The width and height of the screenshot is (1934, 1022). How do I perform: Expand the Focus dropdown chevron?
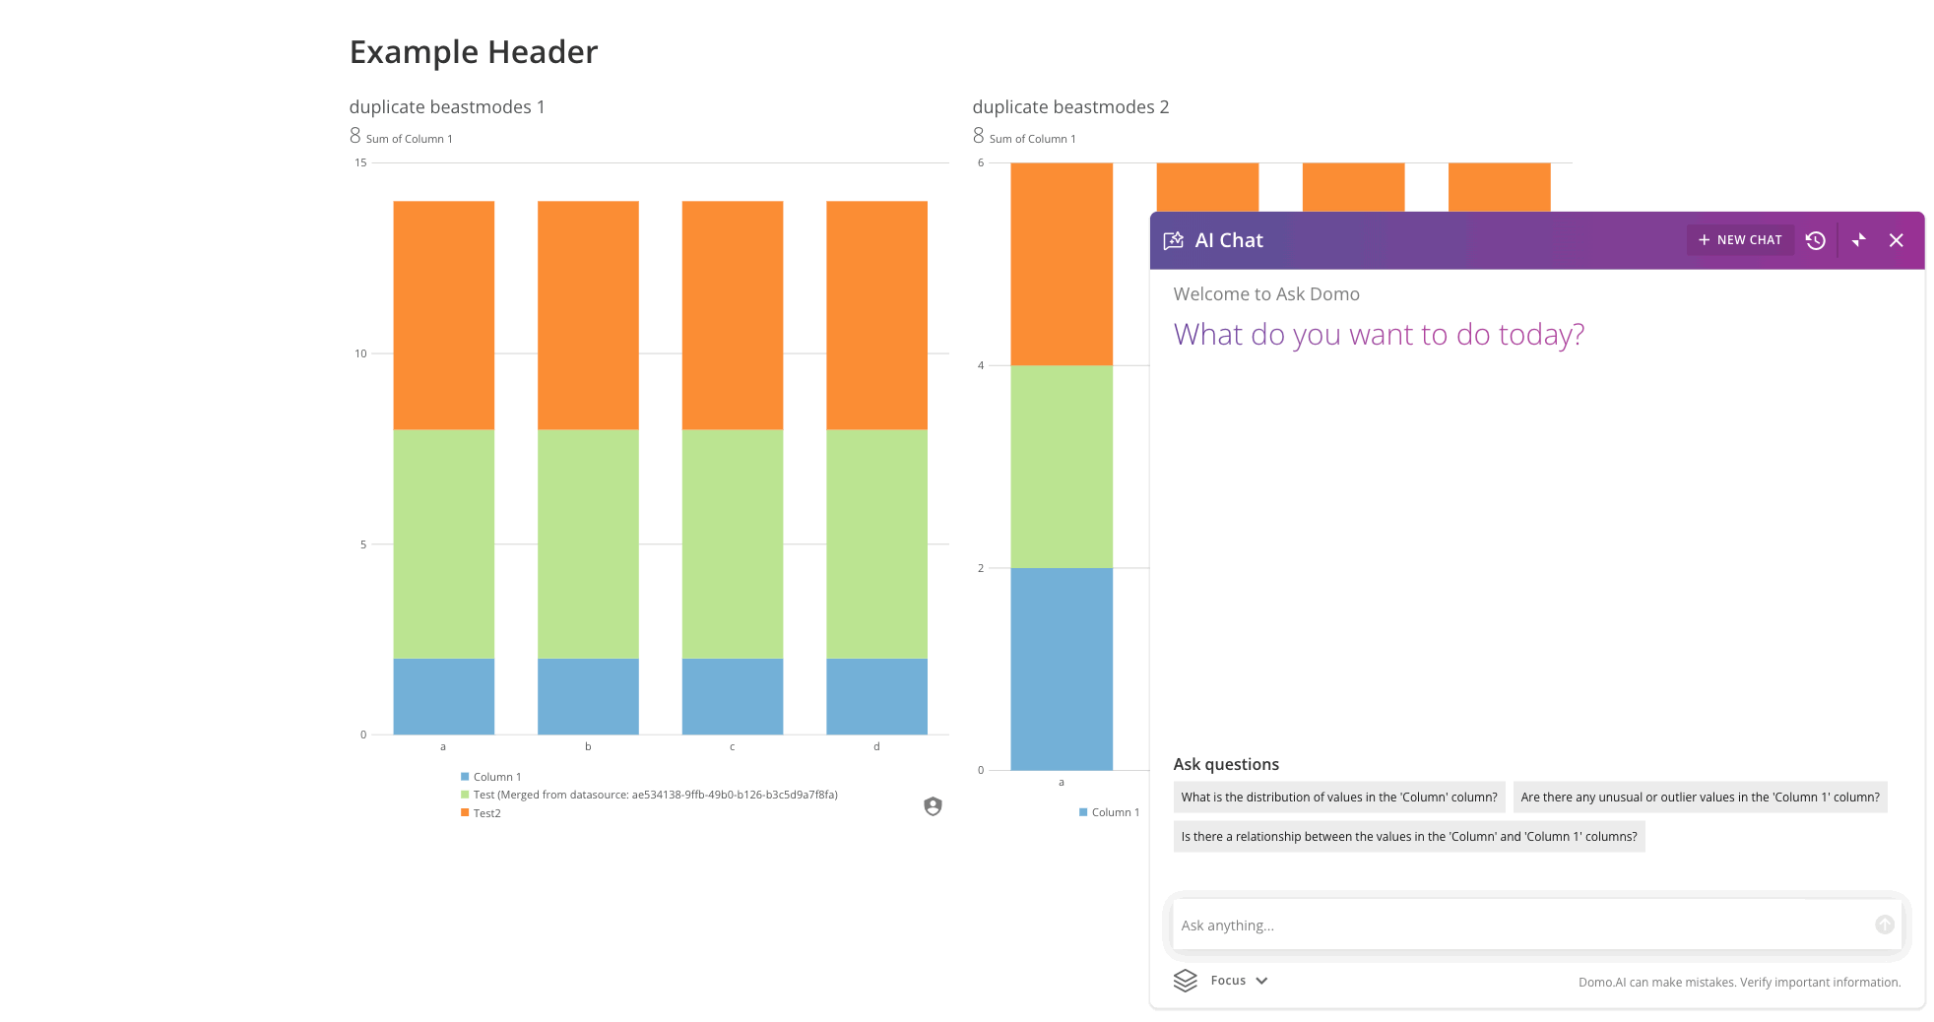click(1262, 981)
